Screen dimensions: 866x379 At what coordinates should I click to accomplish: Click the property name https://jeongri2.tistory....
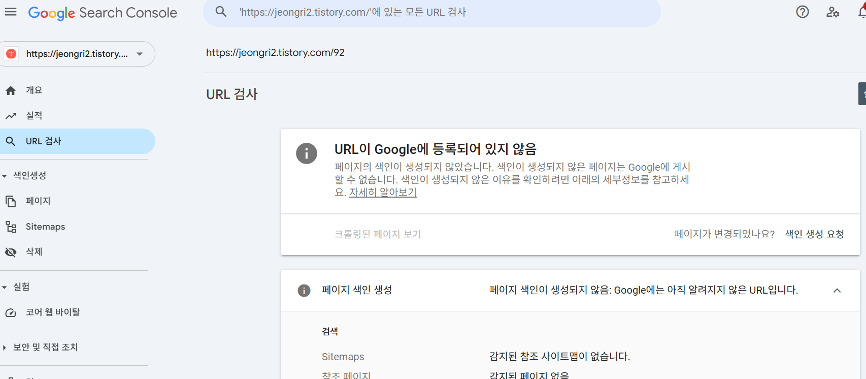coord(77,54)
